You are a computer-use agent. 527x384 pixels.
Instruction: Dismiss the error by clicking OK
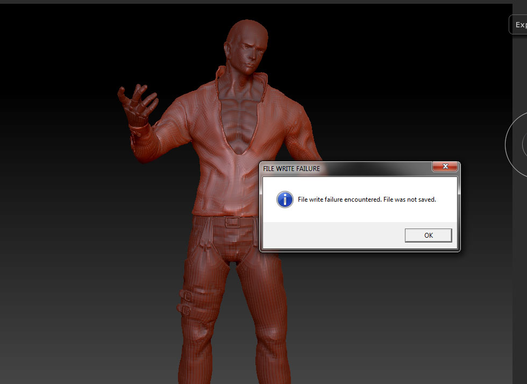click(428, 235)
